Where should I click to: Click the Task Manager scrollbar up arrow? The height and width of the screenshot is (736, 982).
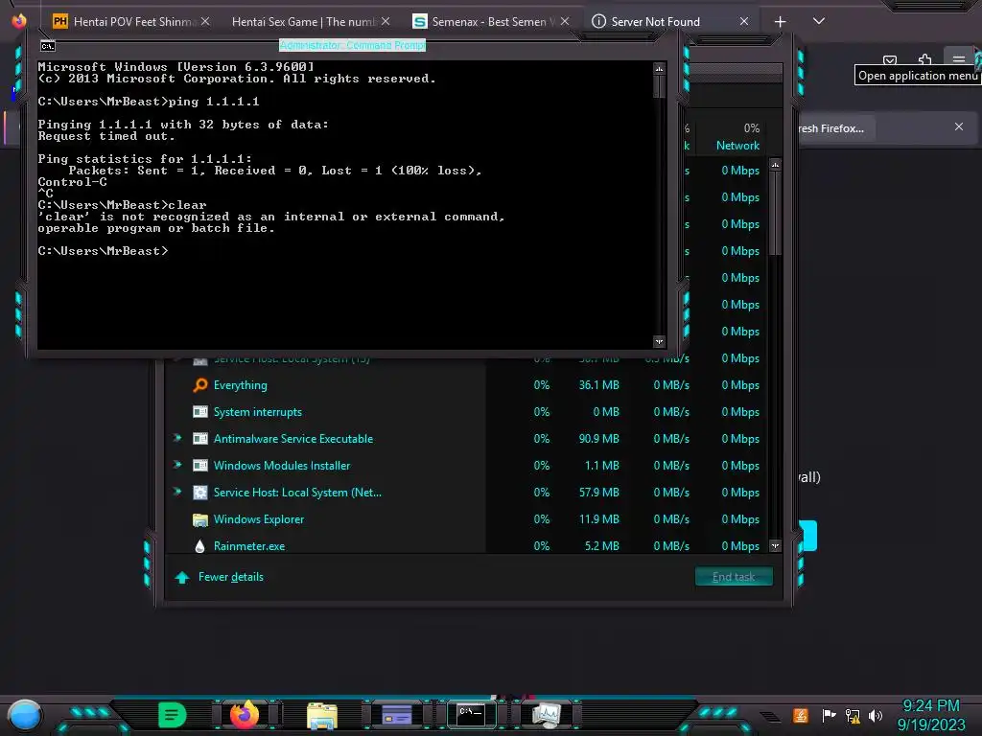tap(775, 165)
